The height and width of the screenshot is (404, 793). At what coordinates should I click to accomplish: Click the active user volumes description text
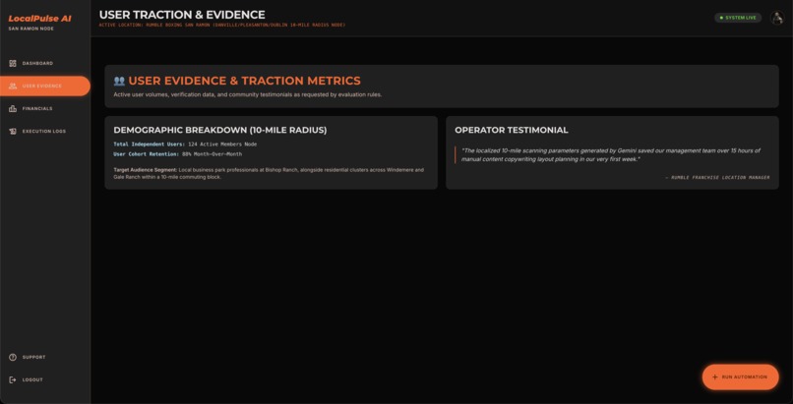(247, 94)
